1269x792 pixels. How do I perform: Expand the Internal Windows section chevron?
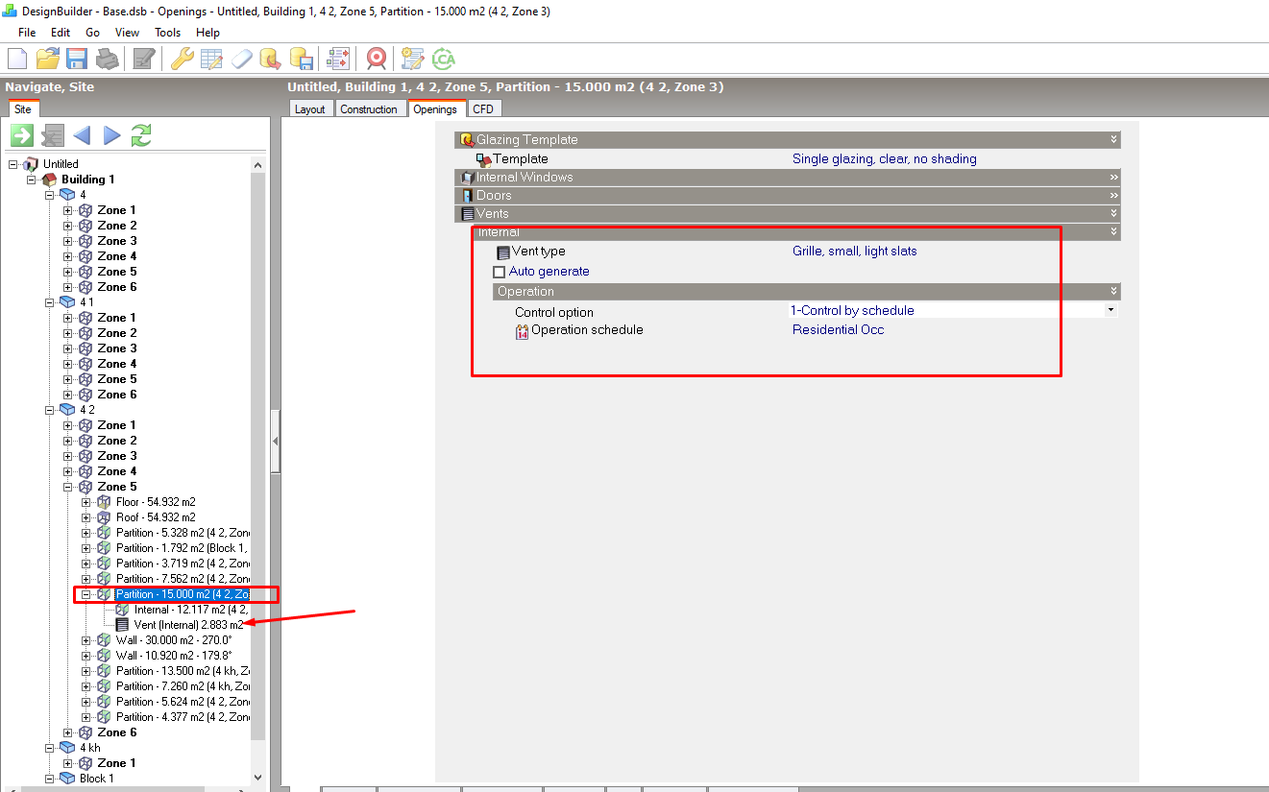[1113, 178]
